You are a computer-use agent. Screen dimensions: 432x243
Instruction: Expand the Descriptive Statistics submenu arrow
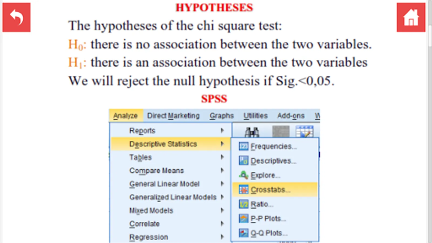pos(222,144)
